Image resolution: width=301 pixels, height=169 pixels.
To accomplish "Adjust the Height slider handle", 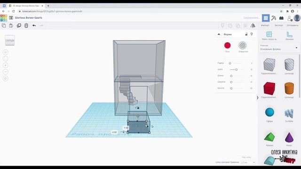I will [231, 88].
